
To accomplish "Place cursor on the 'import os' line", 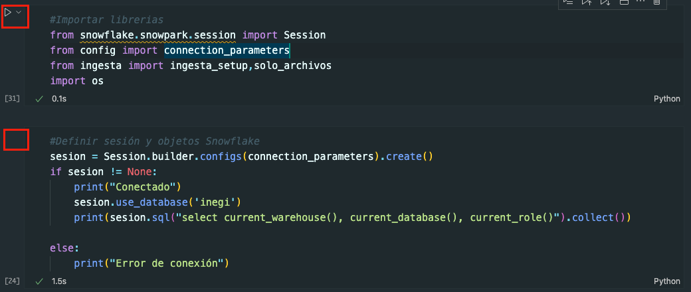I will coord(77,81).
